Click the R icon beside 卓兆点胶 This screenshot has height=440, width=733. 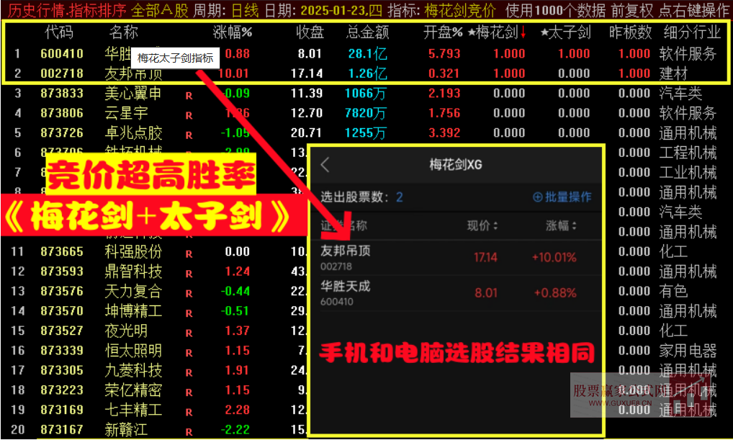pos(189,133)
